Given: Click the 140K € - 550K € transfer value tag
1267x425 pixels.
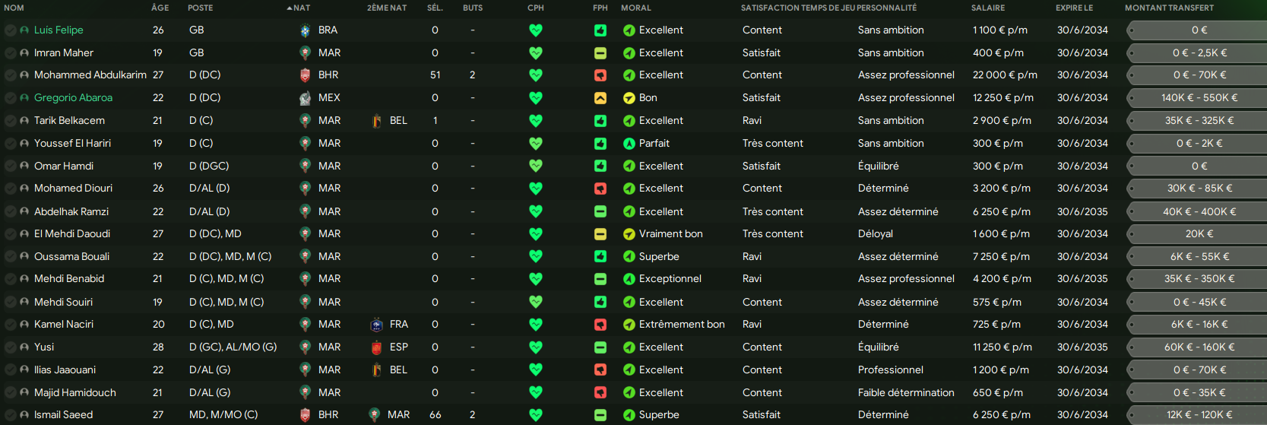Looking at the screenshot, I should click(x=1199, y=98).
